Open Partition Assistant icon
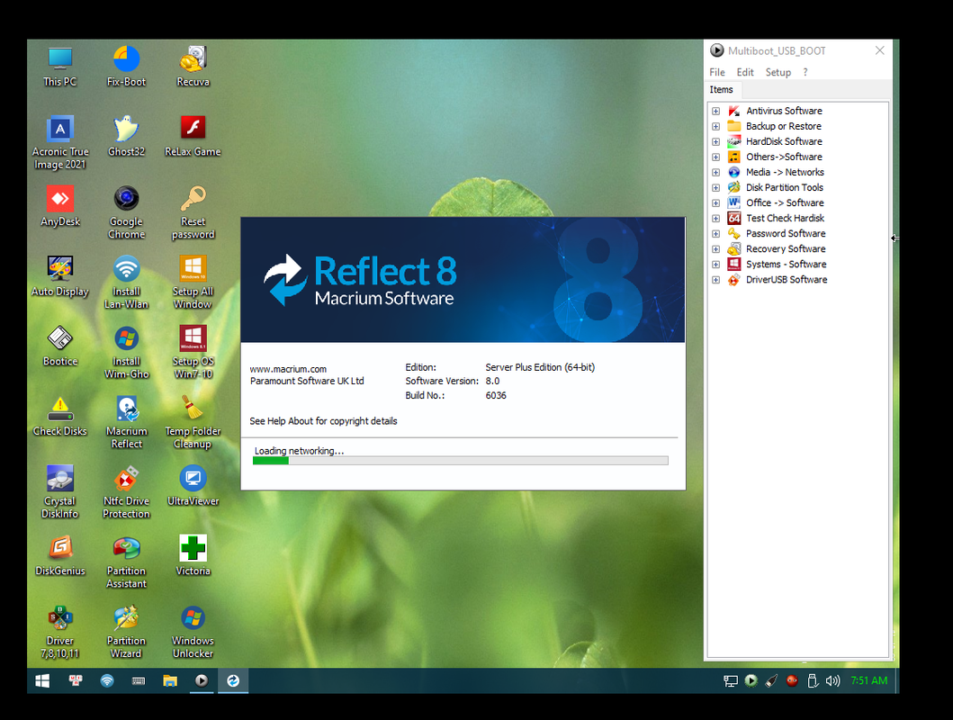 coord(126,562)
